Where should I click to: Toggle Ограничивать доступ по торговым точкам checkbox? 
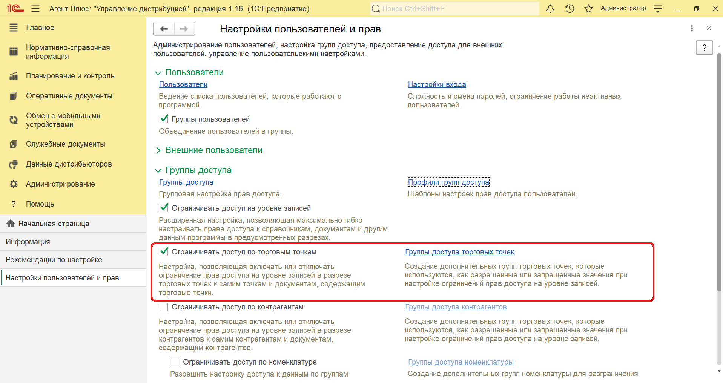click(x=164, y=252)
